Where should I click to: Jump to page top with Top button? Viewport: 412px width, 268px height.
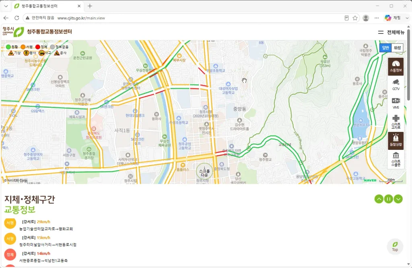click(395, 246)
